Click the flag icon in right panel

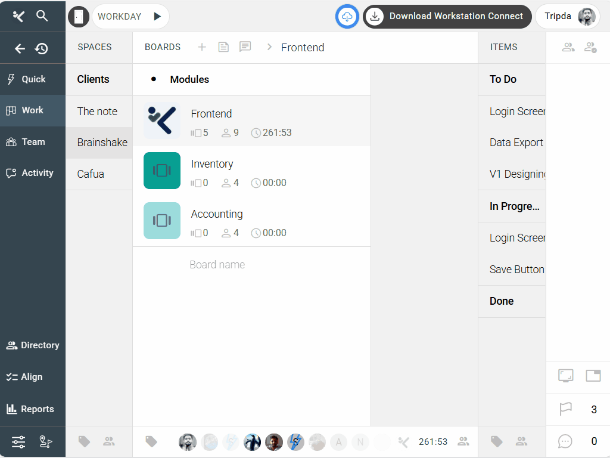(565, 410)
